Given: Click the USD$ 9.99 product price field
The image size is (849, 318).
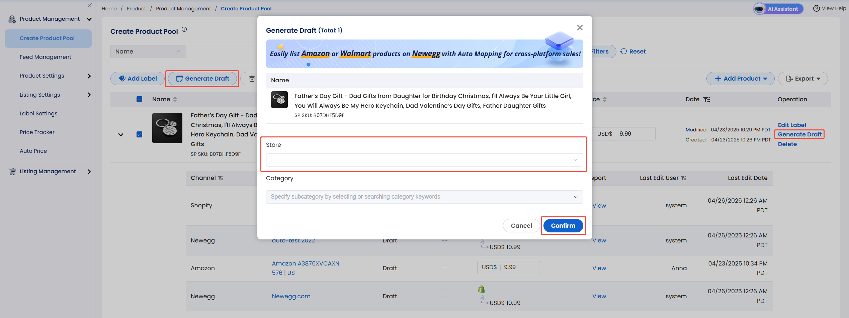Looking at the screenshot, I should point(624,134).
